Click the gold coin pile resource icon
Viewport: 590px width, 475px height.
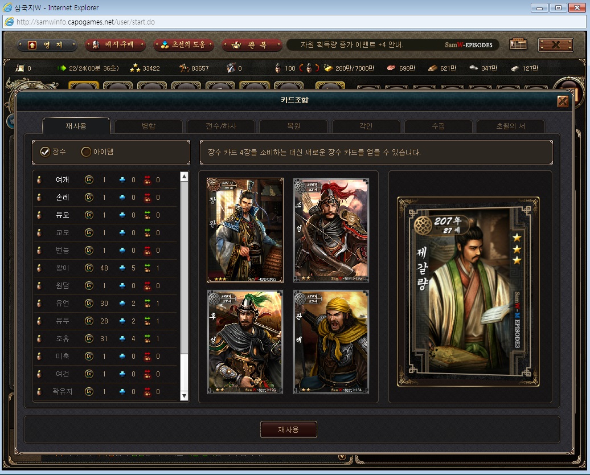pyautogui.click(x=328, y=68)
